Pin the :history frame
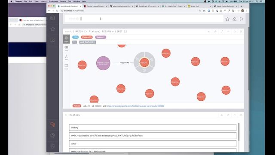275x155 pixels. pyautogui.click(x=228, y=115)
